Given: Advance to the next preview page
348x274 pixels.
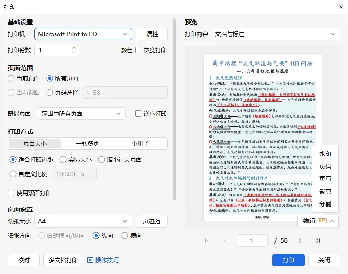Looking at the screenshot, I should pos(300,240).
